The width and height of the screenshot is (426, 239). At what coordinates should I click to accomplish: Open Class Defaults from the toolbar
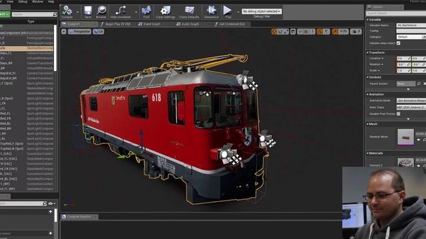[189, 12]
